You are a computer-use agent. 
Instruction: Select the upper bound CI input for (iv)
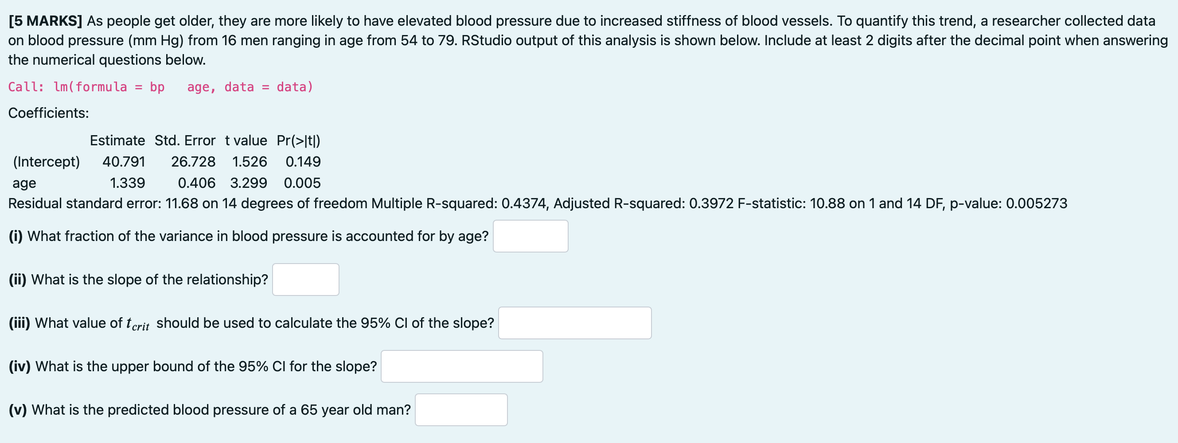pyautogui.click(x=462, y=366)
